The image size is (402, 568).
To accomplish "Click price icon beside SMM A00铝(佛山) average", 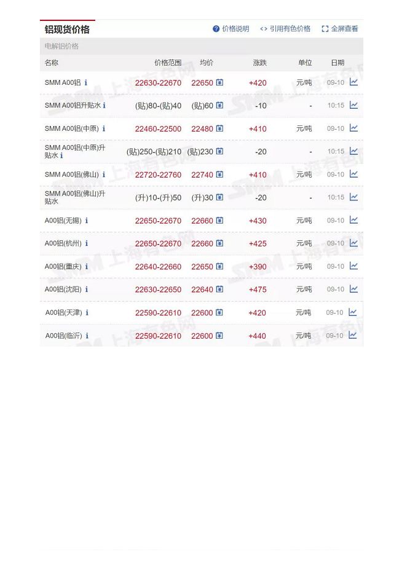I will (x=219, y=175).
